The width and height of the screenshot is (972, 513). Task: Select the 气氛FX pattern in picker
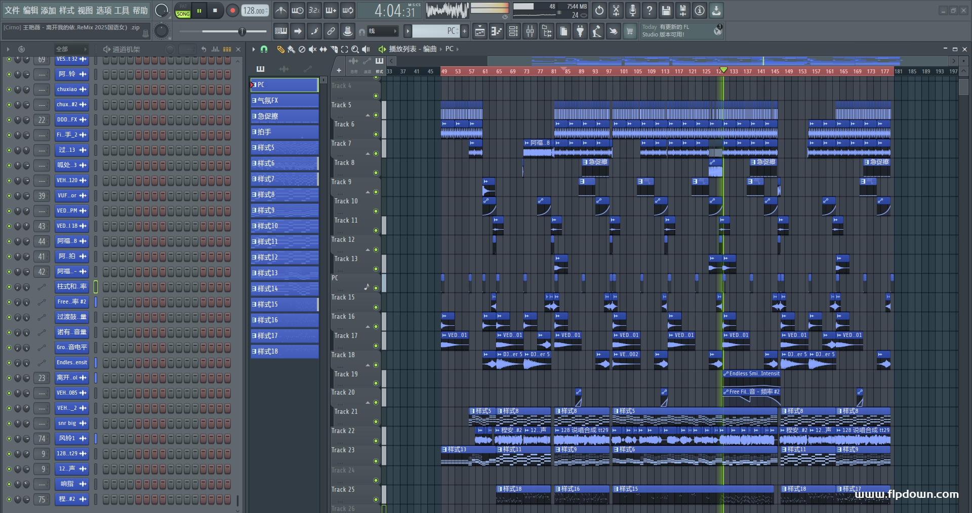(285, 101)
